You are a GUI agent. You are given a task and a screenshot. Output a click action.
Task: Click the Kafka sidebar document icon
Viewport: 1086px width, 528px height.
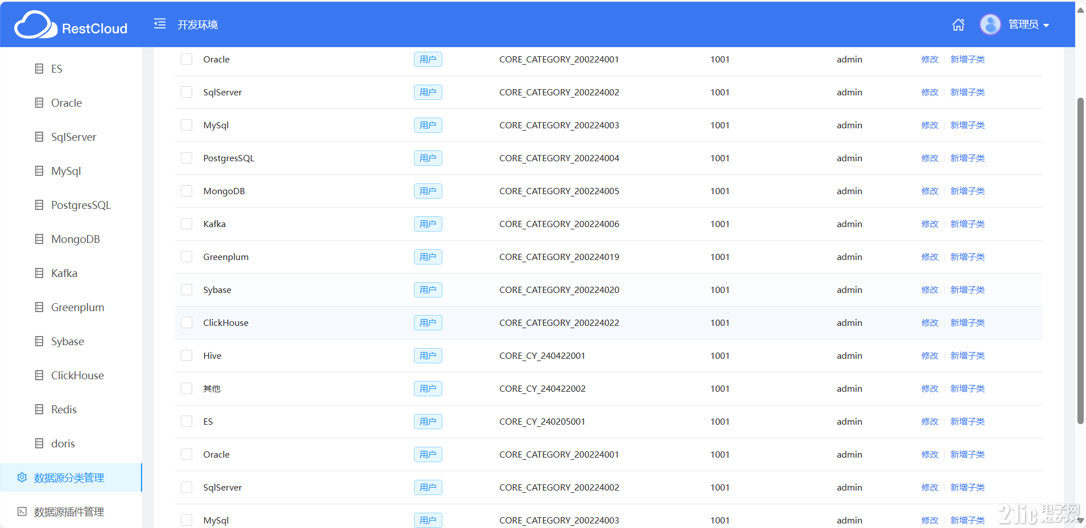pyautogui.click(x=39, y=273)
